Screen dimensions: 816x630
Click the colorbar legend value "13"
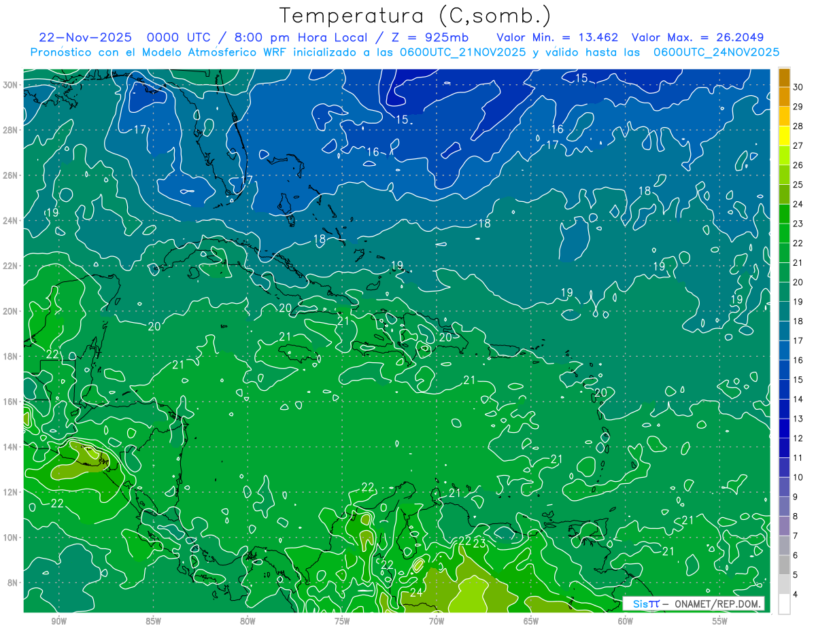click(x=798, y=419)
